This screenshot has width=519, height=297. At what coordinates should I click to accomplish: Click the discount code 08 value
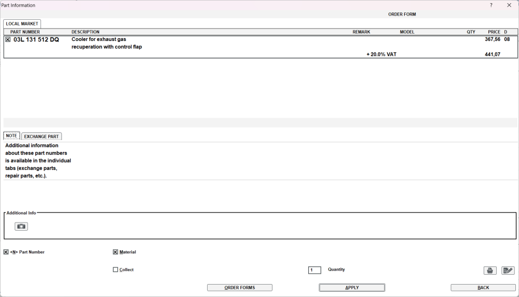click(x=507, y=39)
